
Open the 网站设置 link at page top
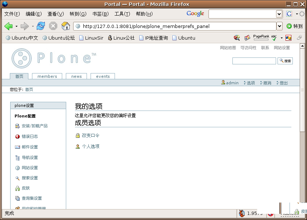point(282,48)
